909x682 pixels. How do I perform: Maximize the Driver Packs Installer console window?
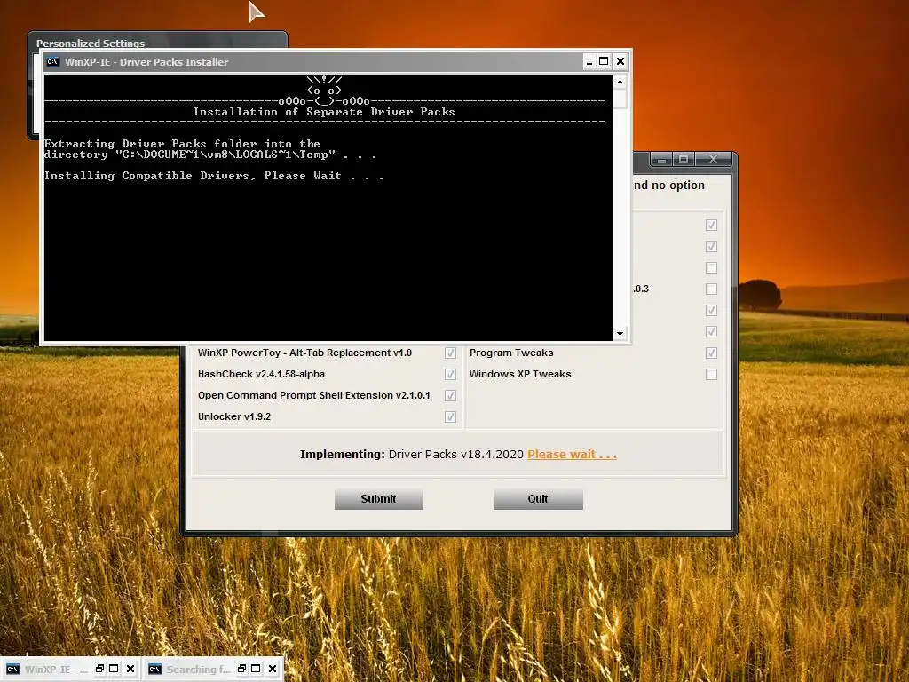[x=604, y=61]
